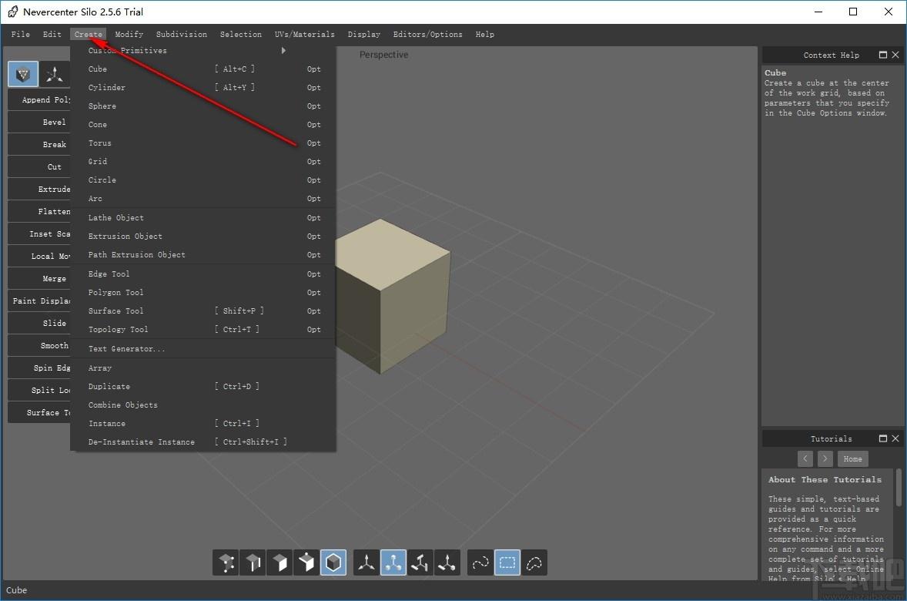Open Opt options for Topology Tool

(x=313, y=330)
